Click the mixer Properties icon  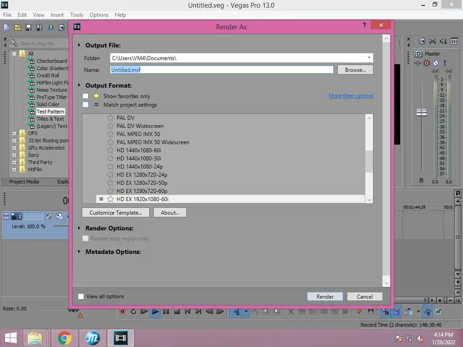[422, 41]
